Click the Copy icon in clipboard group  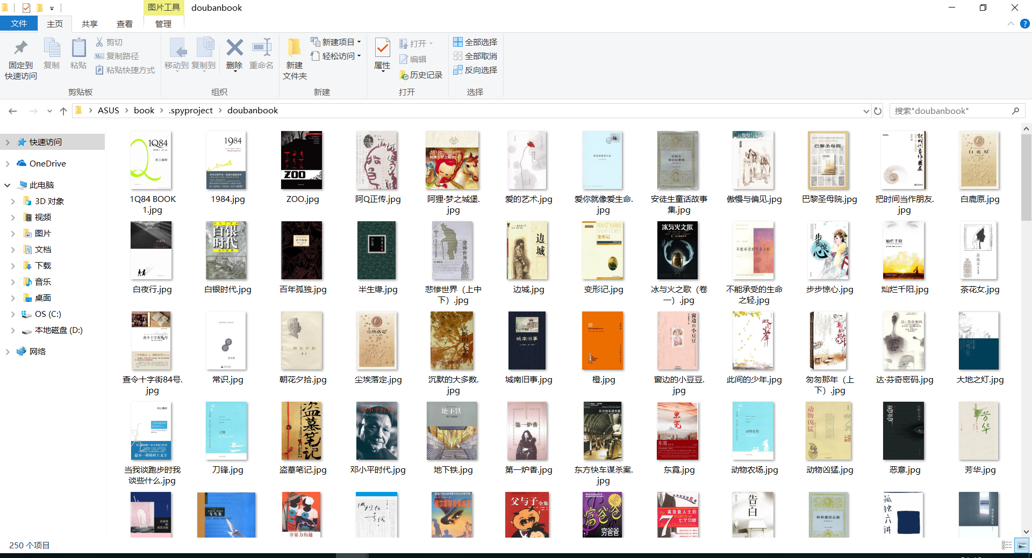point(52,54)
